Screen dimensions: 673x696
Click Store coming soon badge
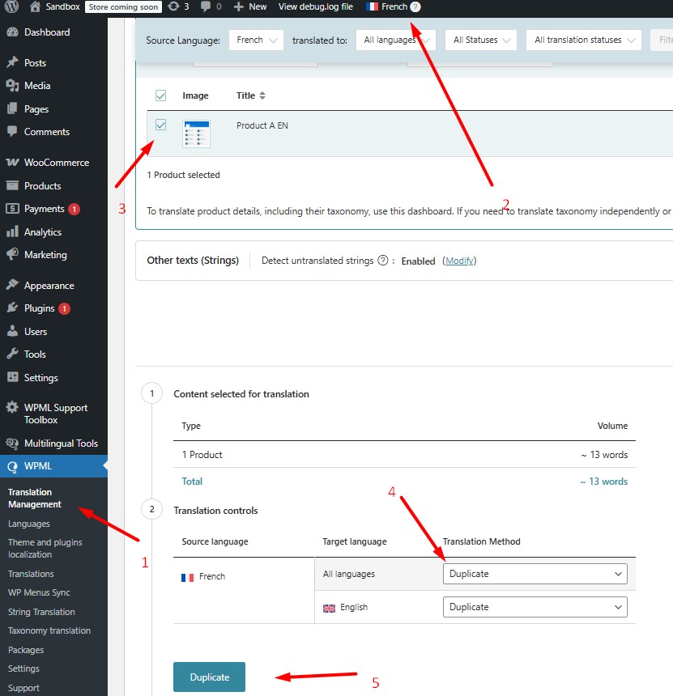point(123,6)
